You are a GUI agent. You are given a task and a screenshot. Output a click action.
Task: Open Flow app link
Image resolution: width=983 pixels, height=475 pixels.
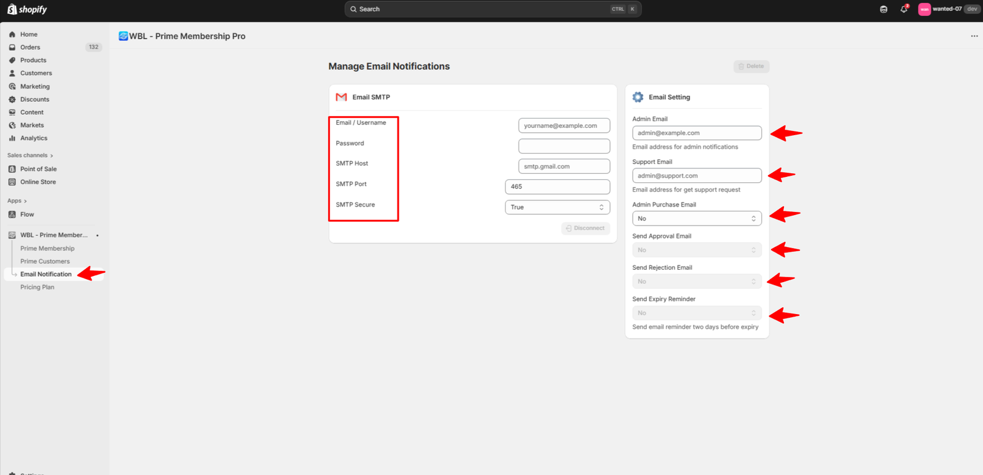[27, 214]
